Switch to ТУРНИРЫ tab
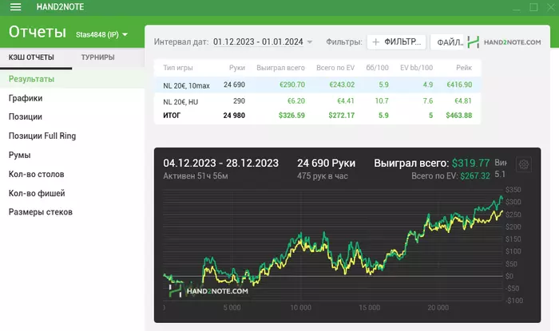559x331 pixels. pos(97,57)
